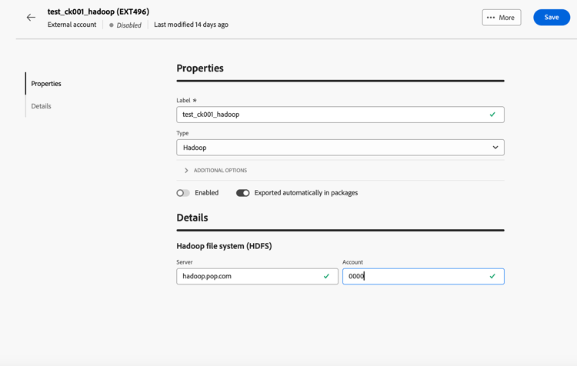
Task: Turn on the Enabled toggle
Action: coord(183,193)
